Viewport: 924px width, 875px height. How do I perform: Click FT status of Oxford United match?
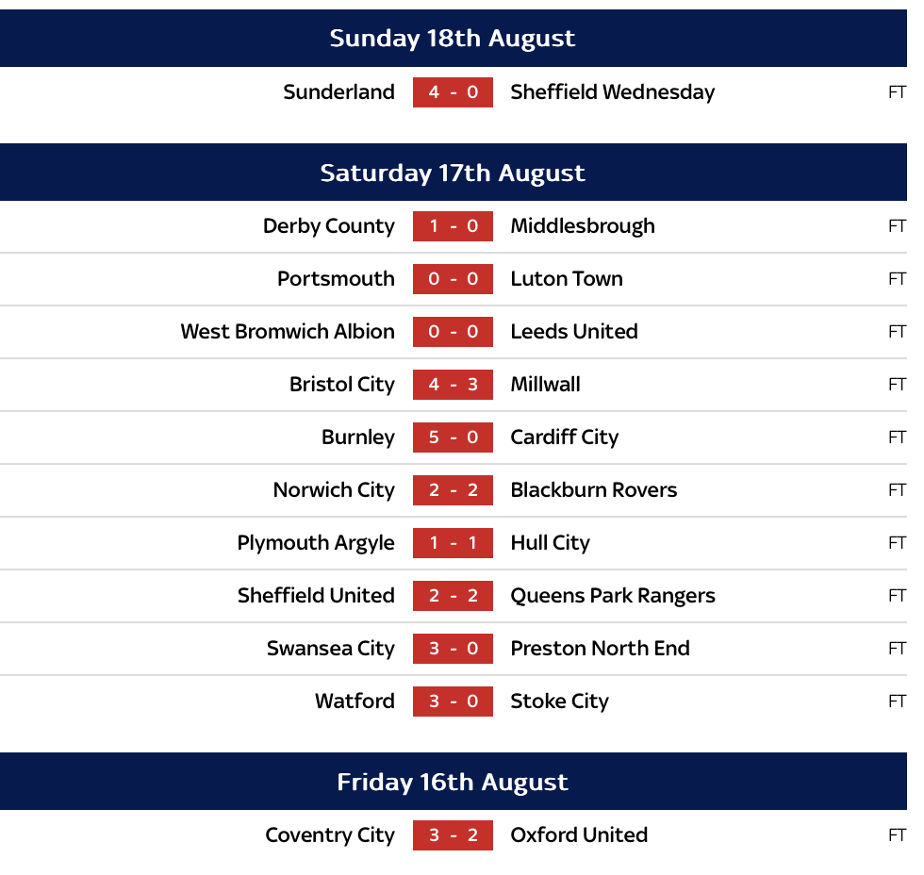pos(896,835)
